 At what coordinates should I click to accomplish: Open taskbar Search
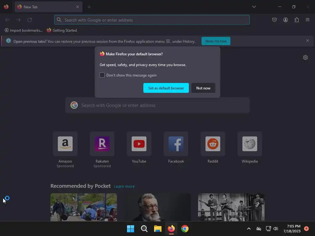tap(144, 229)
